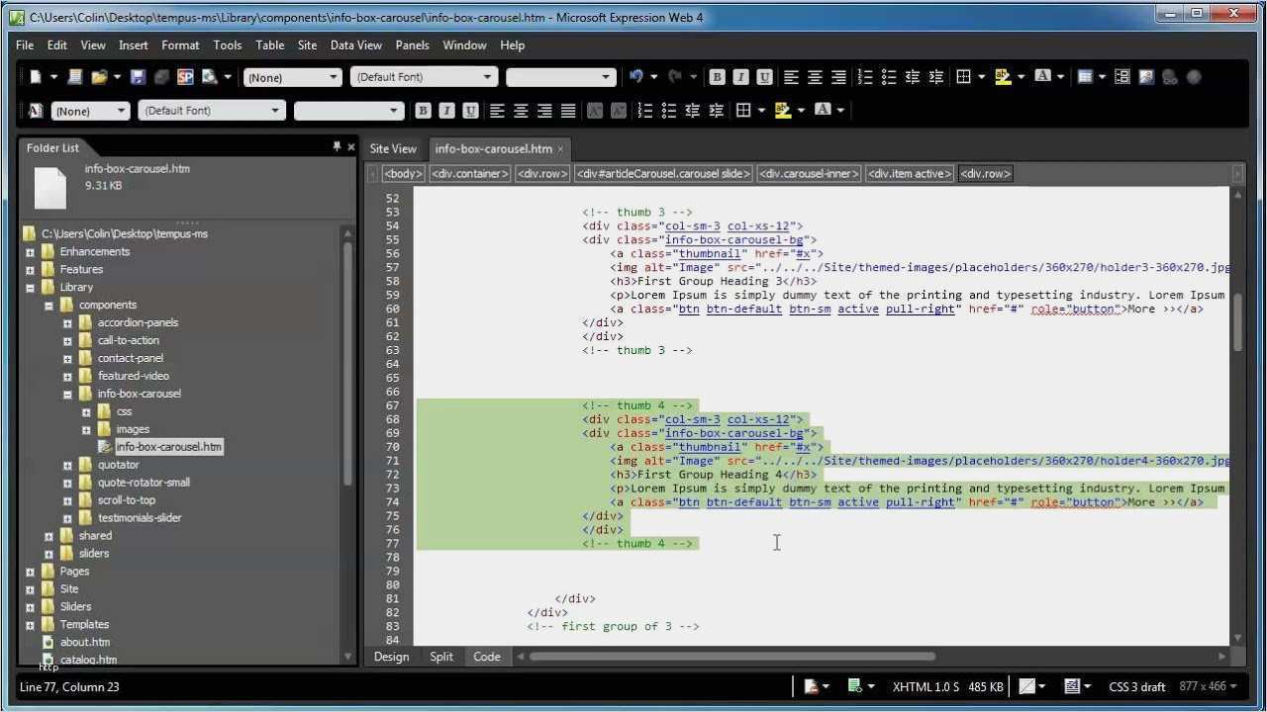Click decrease indent icon in Common toolbar
This screenshot has width=1267, height=712.
[913, 77]
